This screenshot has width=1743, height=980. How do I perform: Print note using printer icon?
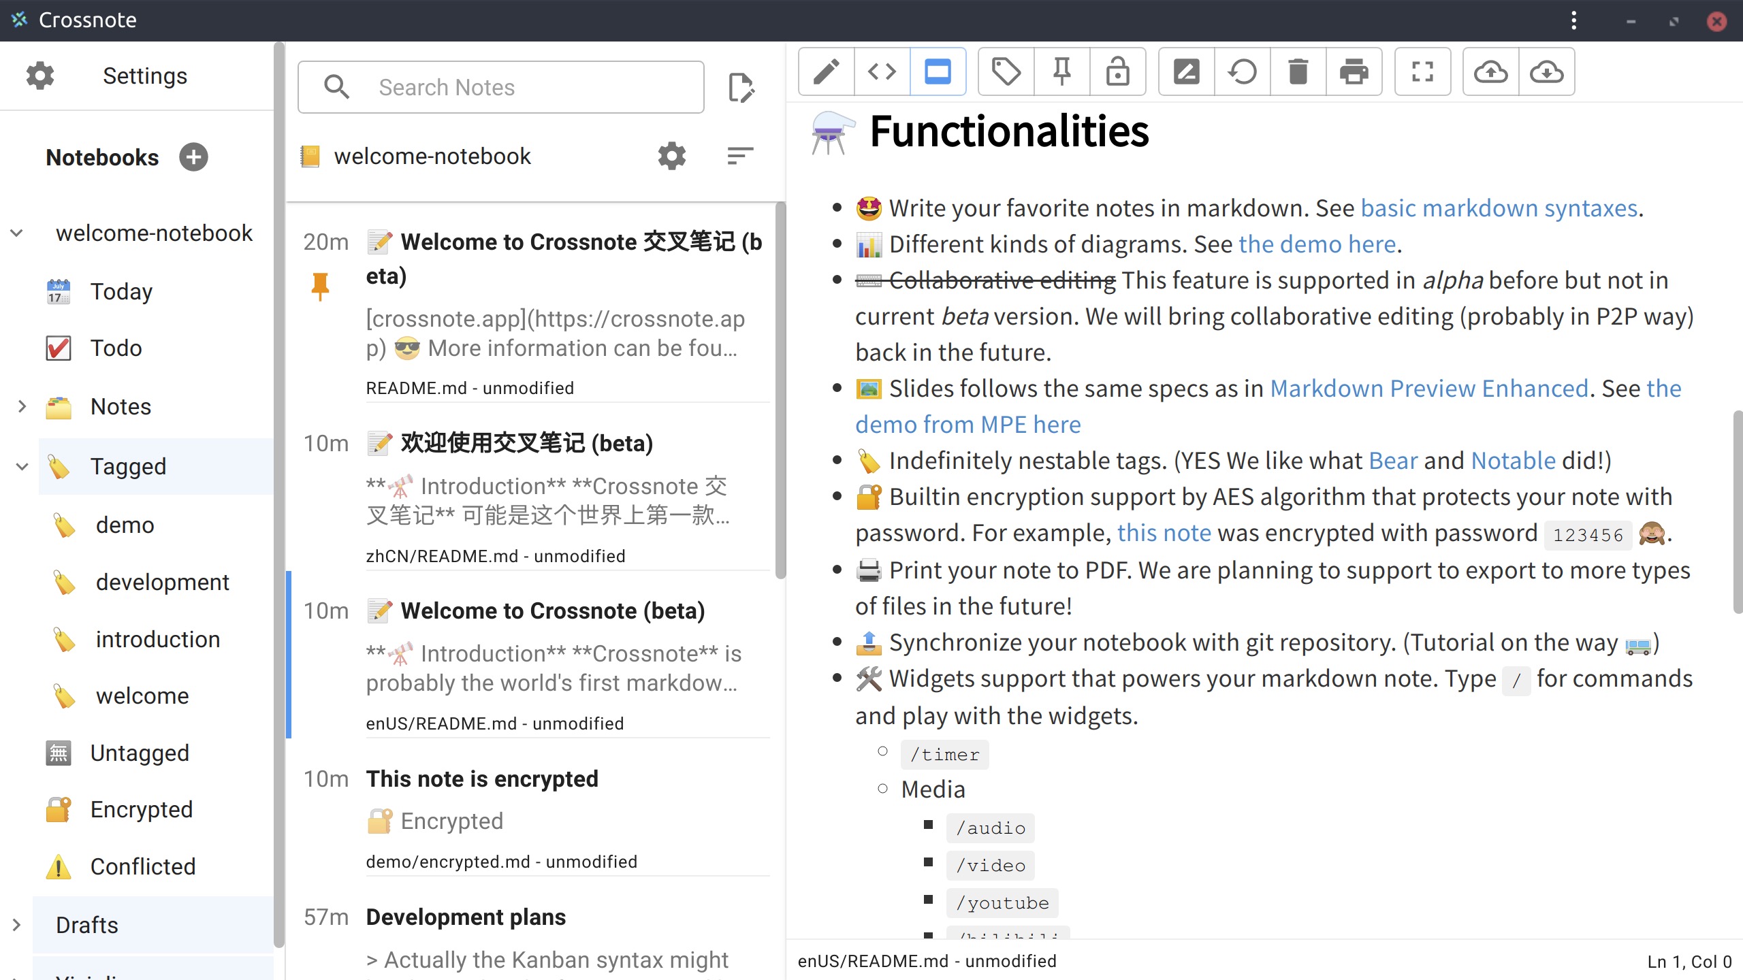click(x=1354, y=71)
